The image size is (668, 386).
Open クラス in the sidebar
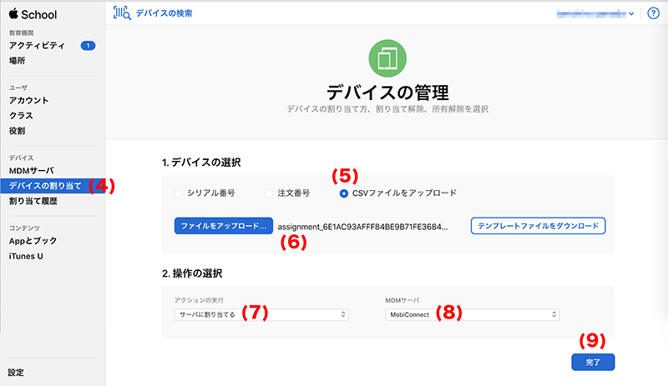[x=21, y=116]
